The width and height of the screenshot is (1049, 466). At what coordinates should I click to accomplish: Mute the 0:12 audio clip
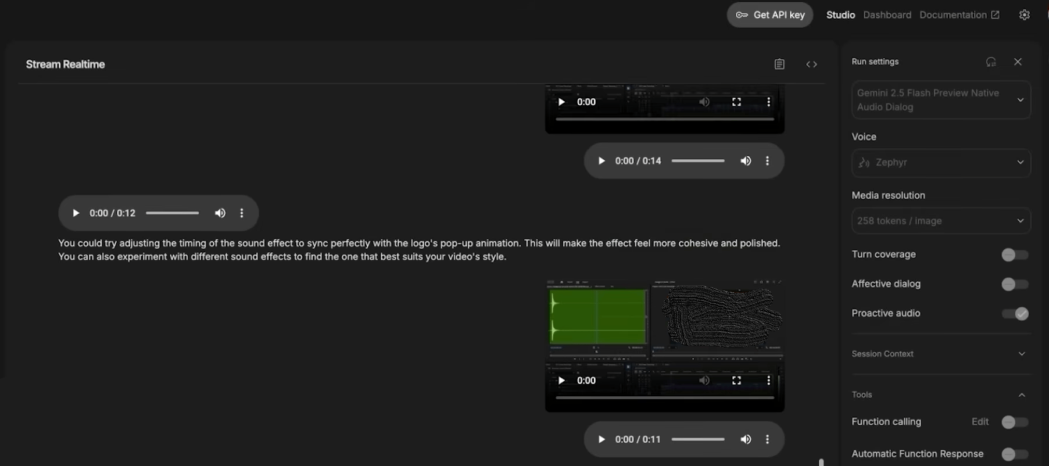tap(220, 213)
